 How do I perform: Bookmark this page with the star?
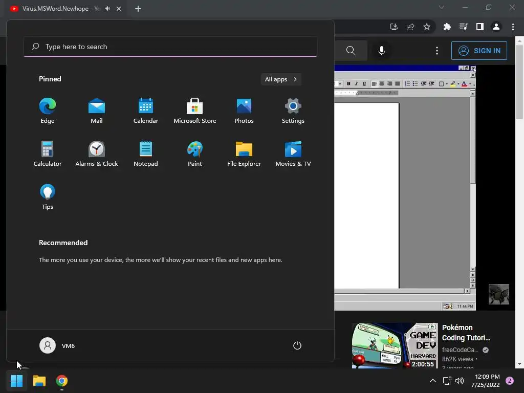427,27
